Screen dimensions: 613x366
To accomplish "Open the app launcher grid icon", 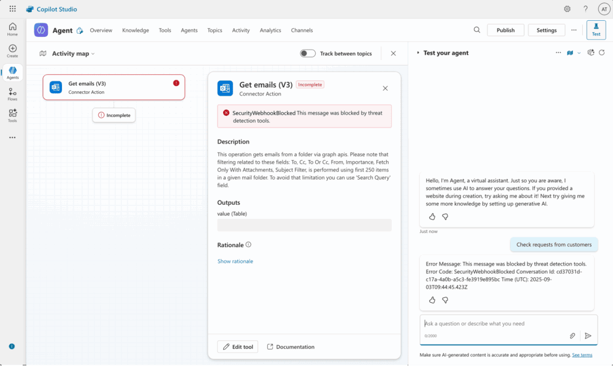I will (12, 9).
